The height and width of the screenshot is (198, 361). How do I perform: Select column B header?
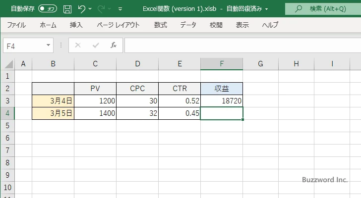click(53, 64)
